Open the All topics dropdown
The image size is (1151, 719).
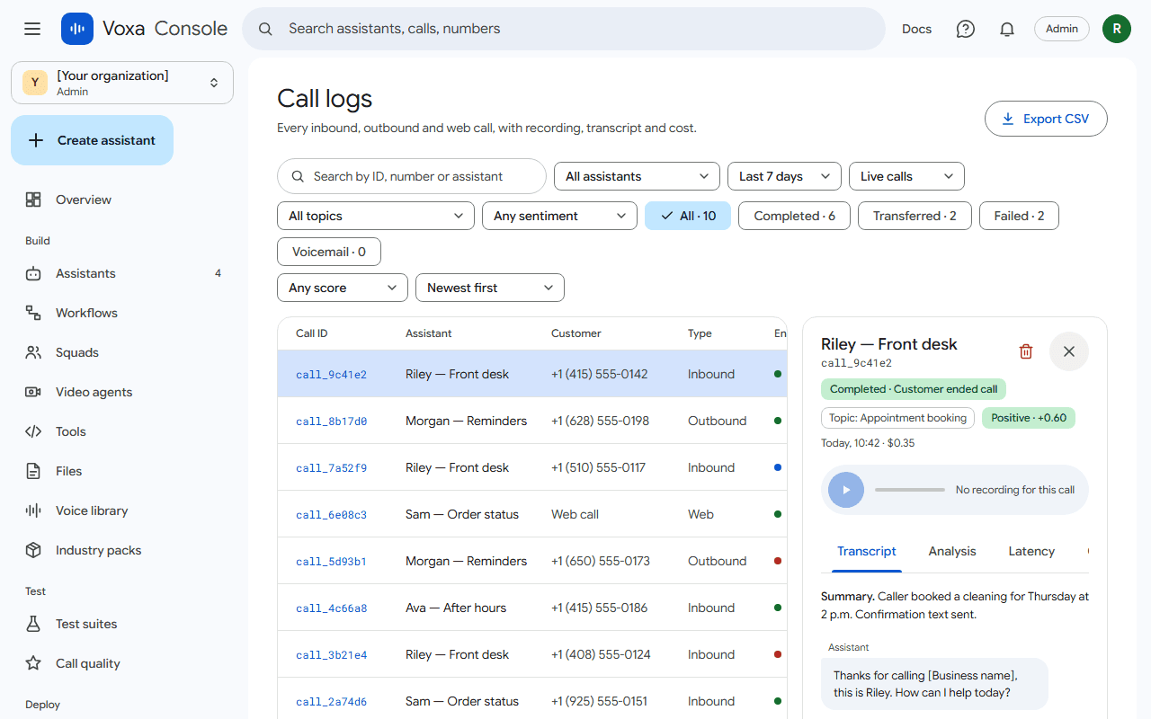coord(376,216)
